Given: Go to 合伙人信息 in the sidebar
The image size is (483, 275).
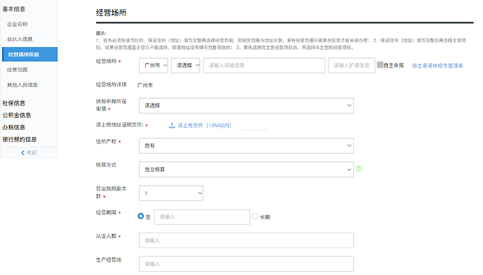Looking at the screenshot, I should pos(20,39).
